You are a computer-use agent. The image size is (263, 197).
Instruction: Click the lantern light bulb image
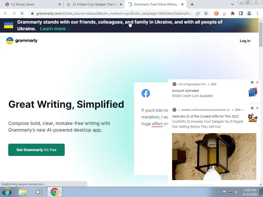point(214,156)
